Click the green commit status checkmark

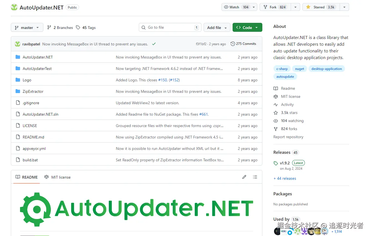[154, 44]
